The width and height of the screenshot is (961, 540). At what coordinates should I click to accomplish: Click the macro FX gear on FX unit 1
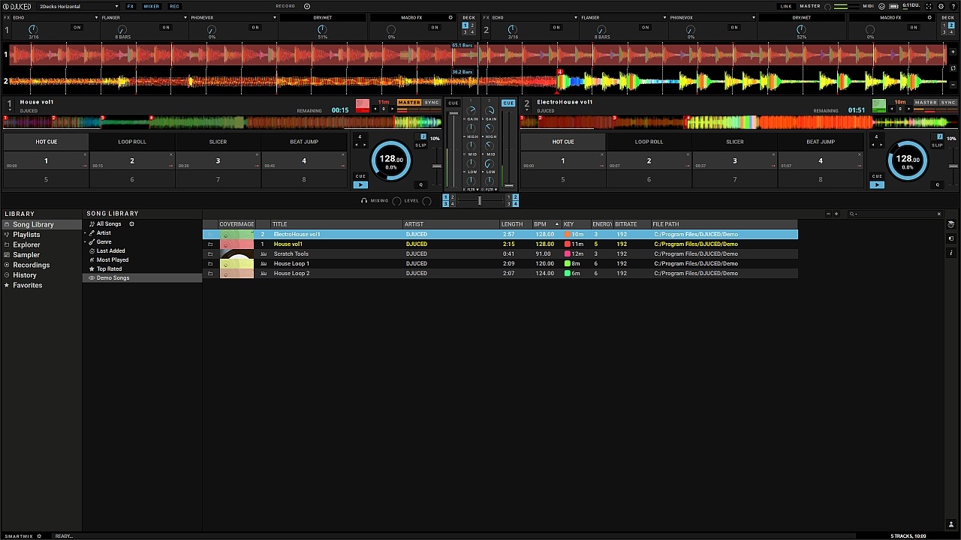[x=450, y=17]
